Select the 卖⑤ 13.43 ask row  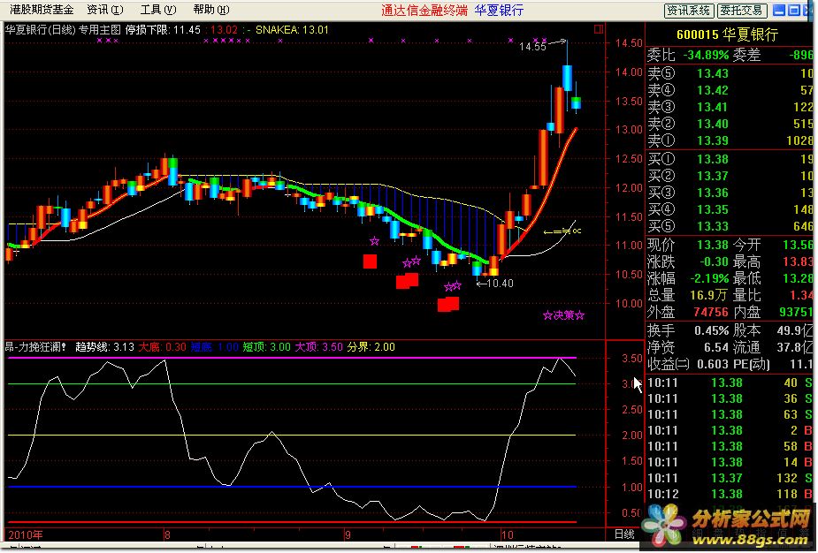(730, 73)
